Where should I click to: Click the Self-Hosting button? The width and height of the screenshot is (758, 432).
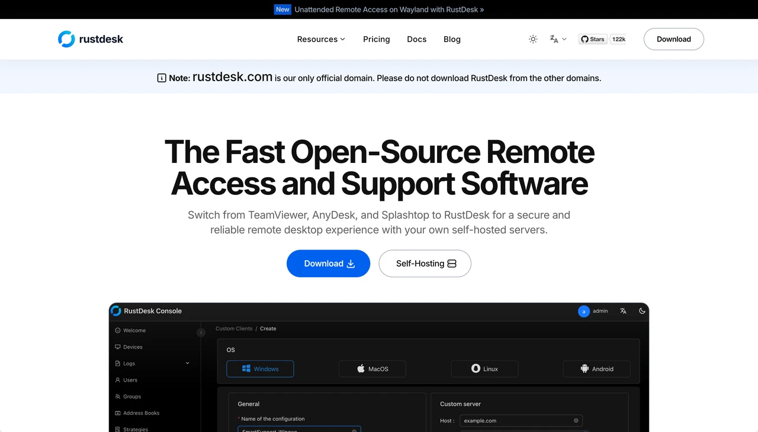[425, 264]
